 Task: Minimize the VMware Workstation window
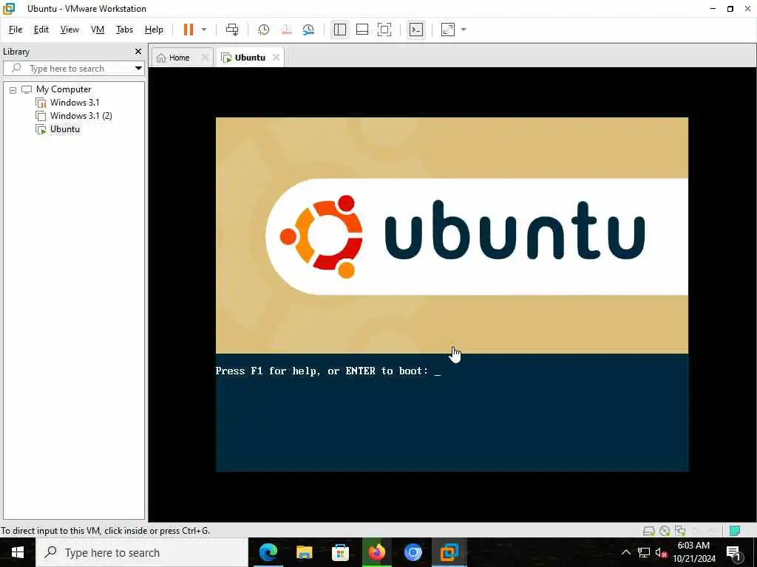coord(713,9)
